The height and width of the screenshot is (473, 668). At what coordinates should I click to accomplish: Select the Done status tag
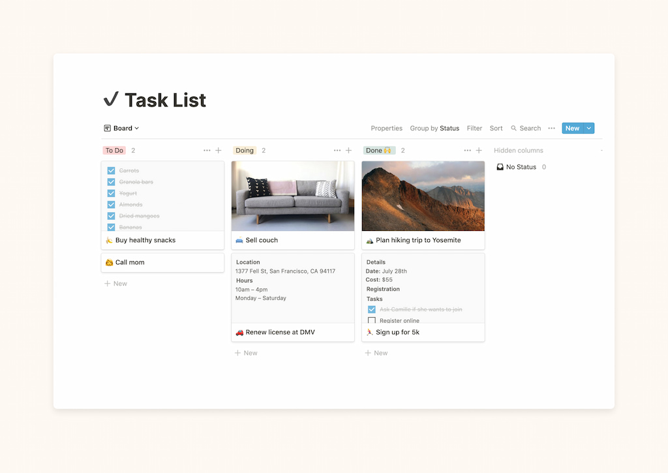[379, 151]
